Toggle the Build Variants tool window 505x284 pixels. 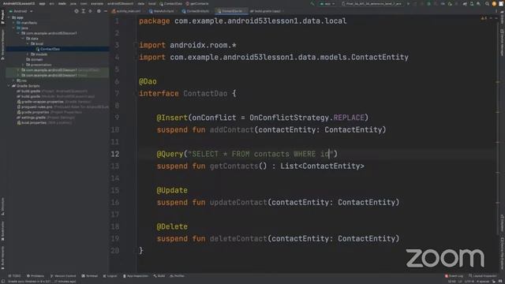tap(2, 258)
